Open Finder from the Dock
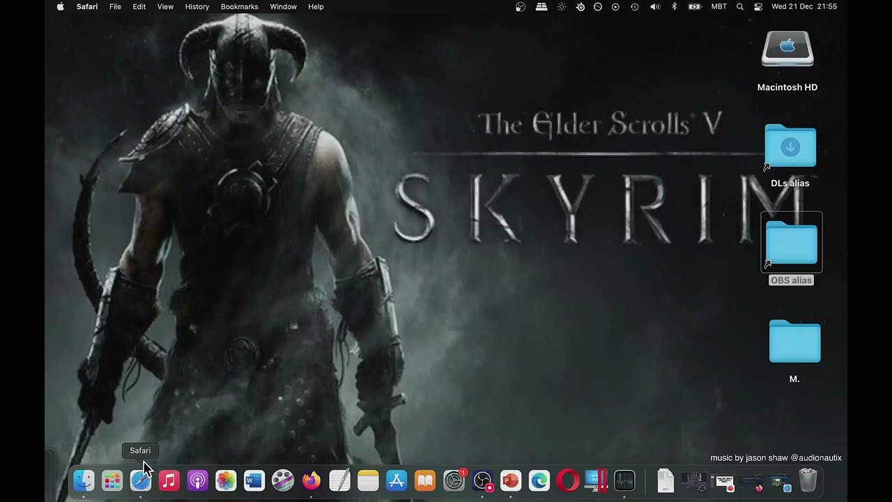Viewport: 892px width, 502px height. pos(84,480)
